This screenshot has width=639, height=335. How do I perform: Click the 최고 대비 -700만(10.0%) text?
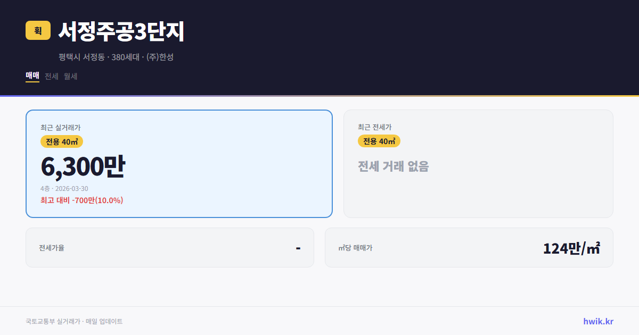81,200
